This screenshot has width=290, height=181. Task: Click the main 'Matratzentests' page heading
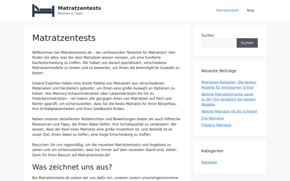pyautogui.click(x=64, y=38)
